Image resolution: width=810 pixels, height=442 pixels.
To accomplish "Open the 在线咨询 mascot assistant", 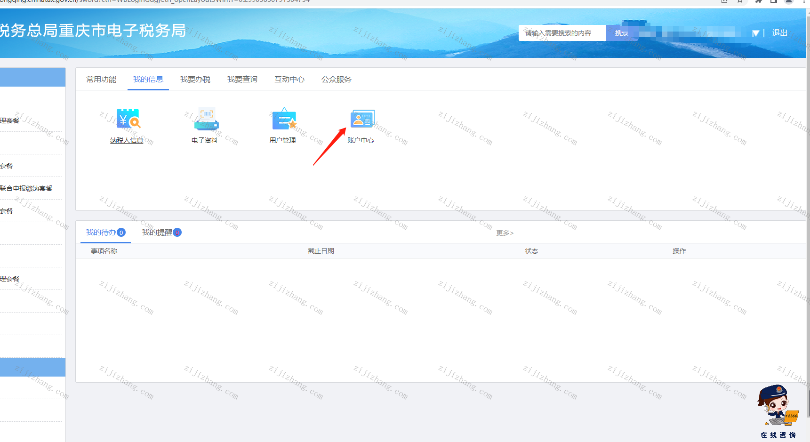I will click(778, 411).
